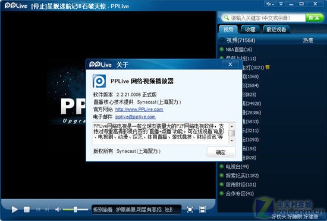
Task: Switch to the 收藏 favorites tab
Action: coord(250,30)
